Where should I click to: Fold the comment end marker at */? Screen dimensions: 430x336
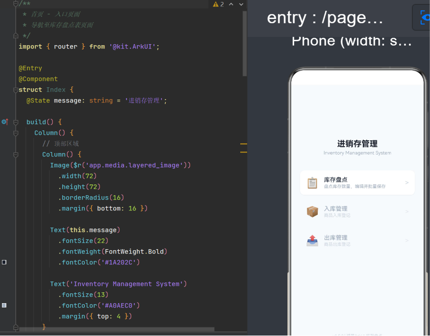(x=16, y=36)
